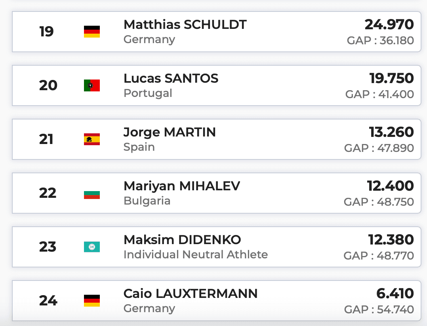Click on Mariyan MIHALEV's name

click(182, 186)
